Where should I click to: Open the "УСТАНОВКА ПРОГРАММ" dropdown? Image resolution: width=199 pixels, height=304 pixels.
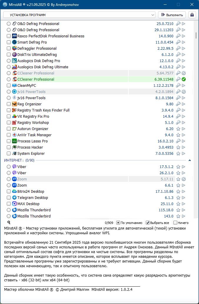[79, 15]
